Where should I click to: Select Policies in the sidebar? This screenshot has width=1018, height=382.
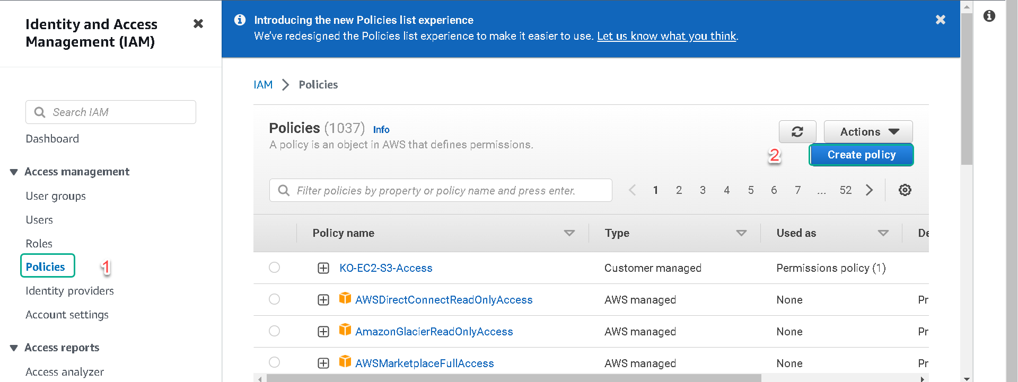pos(46,266)
